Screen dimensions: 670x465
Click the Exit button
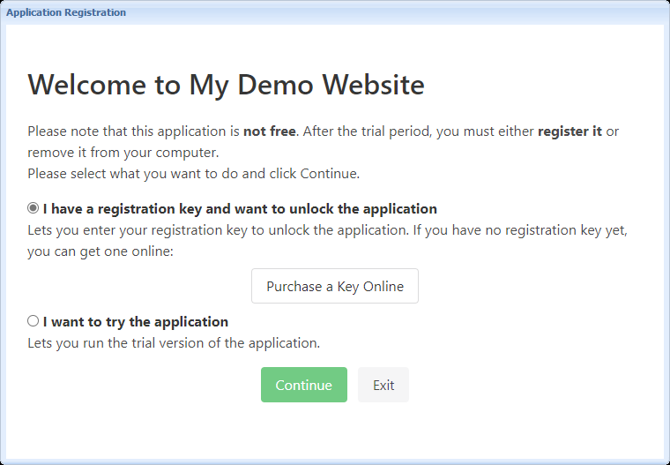(x=383, y=385)
